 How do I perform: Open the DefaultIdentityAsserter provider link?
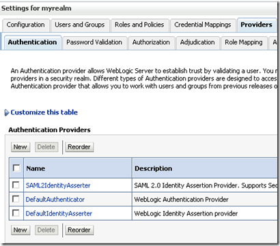59,213
